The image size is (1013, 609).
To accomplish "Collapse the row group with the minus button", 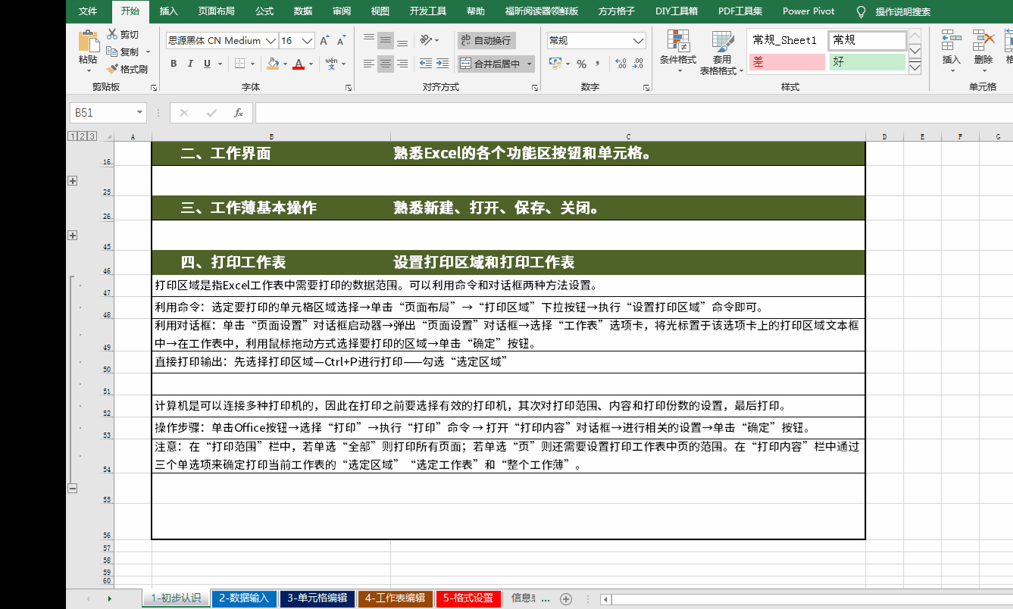I will coord(72,488).
